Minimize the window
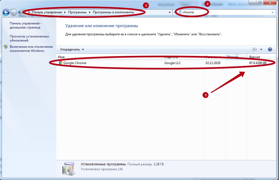Viewport: 279px width, 180px height. pyautogui.click(x=253, y=3)
